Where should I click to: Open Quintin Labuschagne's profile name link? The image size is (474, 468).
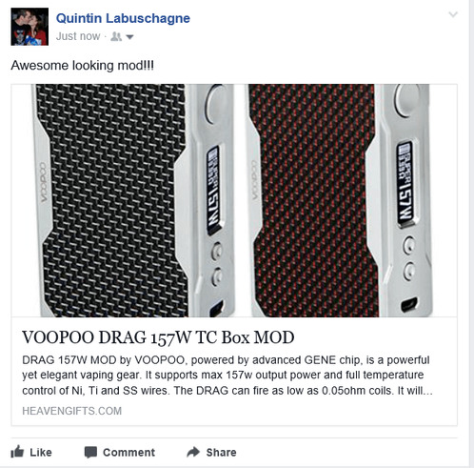pyautogui.click(x=123, y=18)
